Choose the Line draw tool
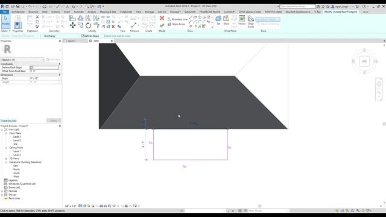Screen dimensions: 386x217 191,17
